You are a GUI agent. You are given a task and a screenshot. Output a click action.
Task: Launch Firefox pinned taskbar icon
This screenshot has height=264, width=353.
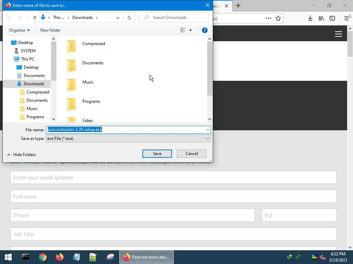pos(59,257)
